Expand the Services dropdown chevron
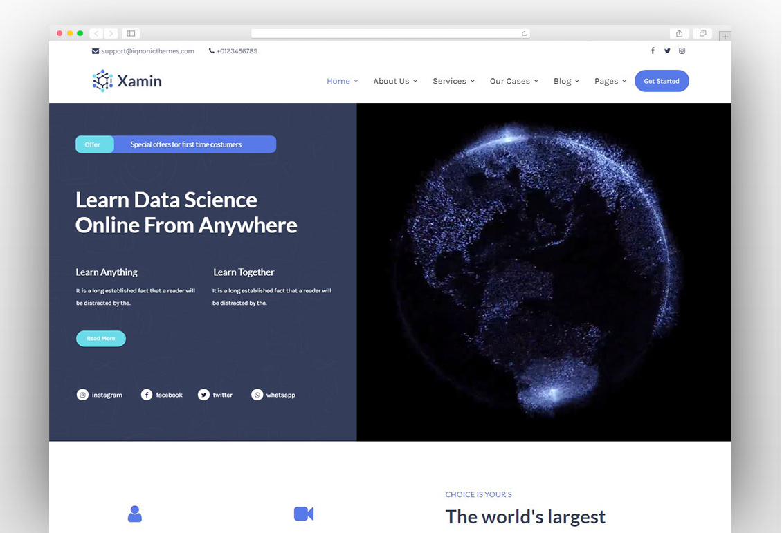This screenshot has width=782, height=533. (472, 81)
